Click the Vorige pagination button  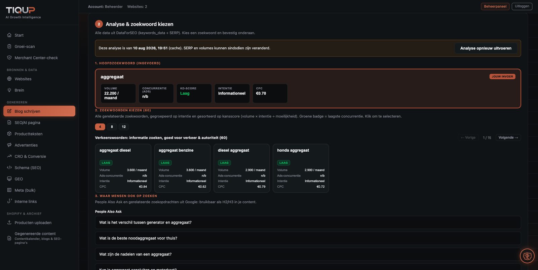point(468,138)
